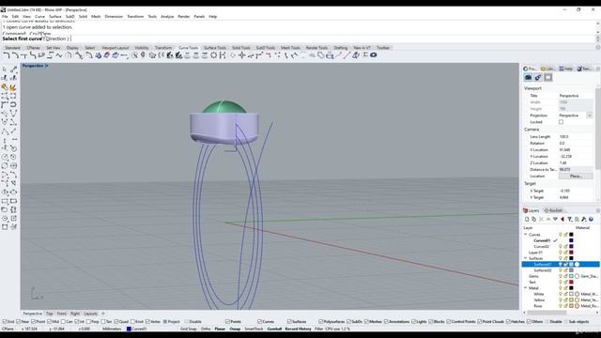Toggle the Quad osnap checkbox
The image size is (601, 338).
pos(116,321)
